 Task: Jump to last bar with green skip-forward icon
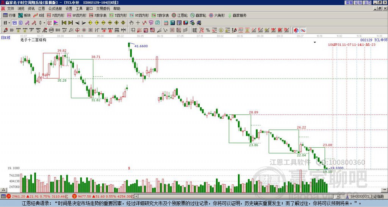pos(70,23)
